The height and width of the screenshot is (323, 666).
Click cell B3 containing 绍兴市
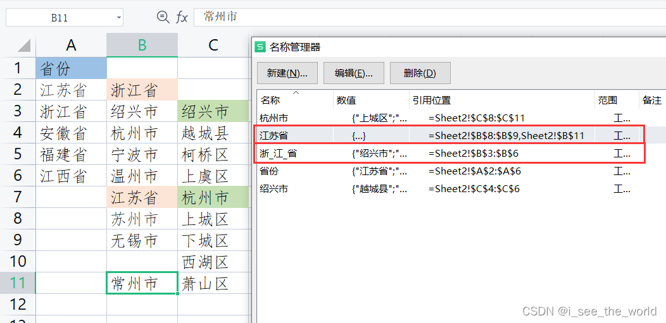pos(142,111)
